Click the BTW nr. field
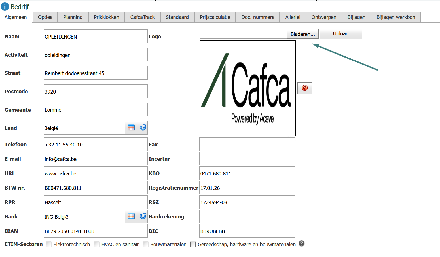Image resolution: width=440 pixels, height=257 pixels. tap(96, 188)
